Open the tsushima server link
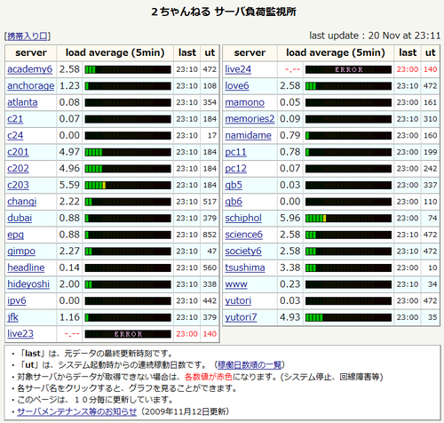 [245, 267]
